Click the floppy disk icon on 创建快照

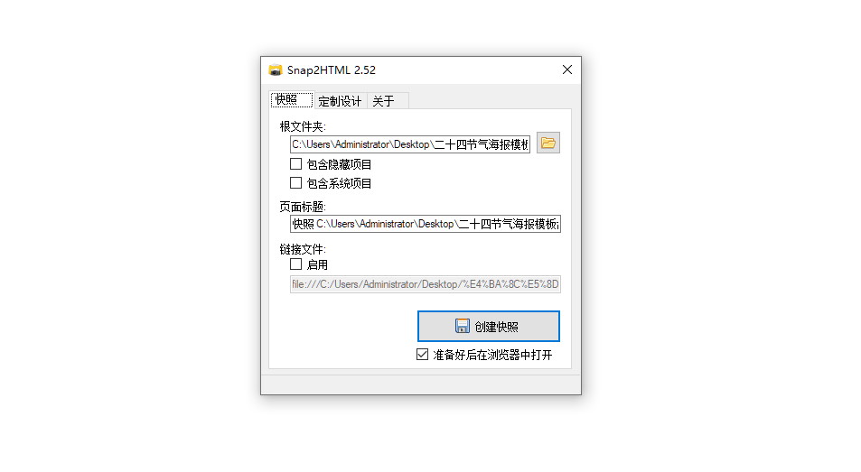463,326
